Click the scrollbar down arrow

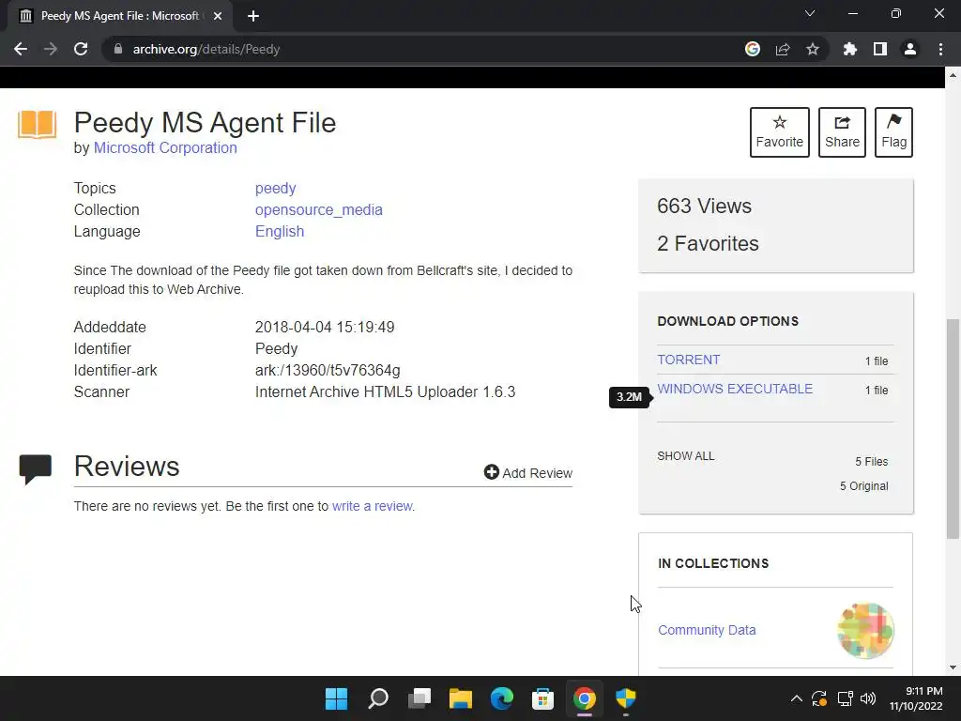[953, 667]
